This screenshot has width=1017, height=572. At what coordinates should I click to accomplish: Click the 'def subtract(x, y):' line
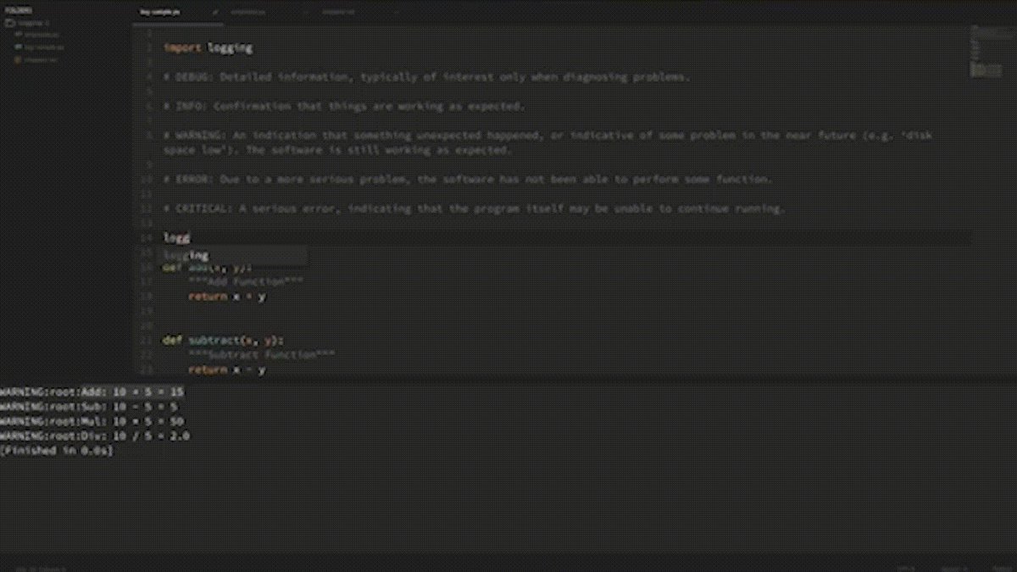[223, 341]
